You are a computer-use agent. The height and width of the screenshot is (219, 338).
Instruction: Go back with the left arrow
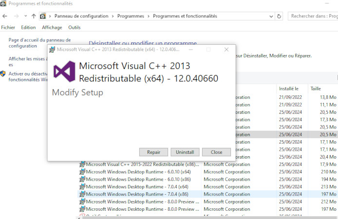[x=5, y=16]
